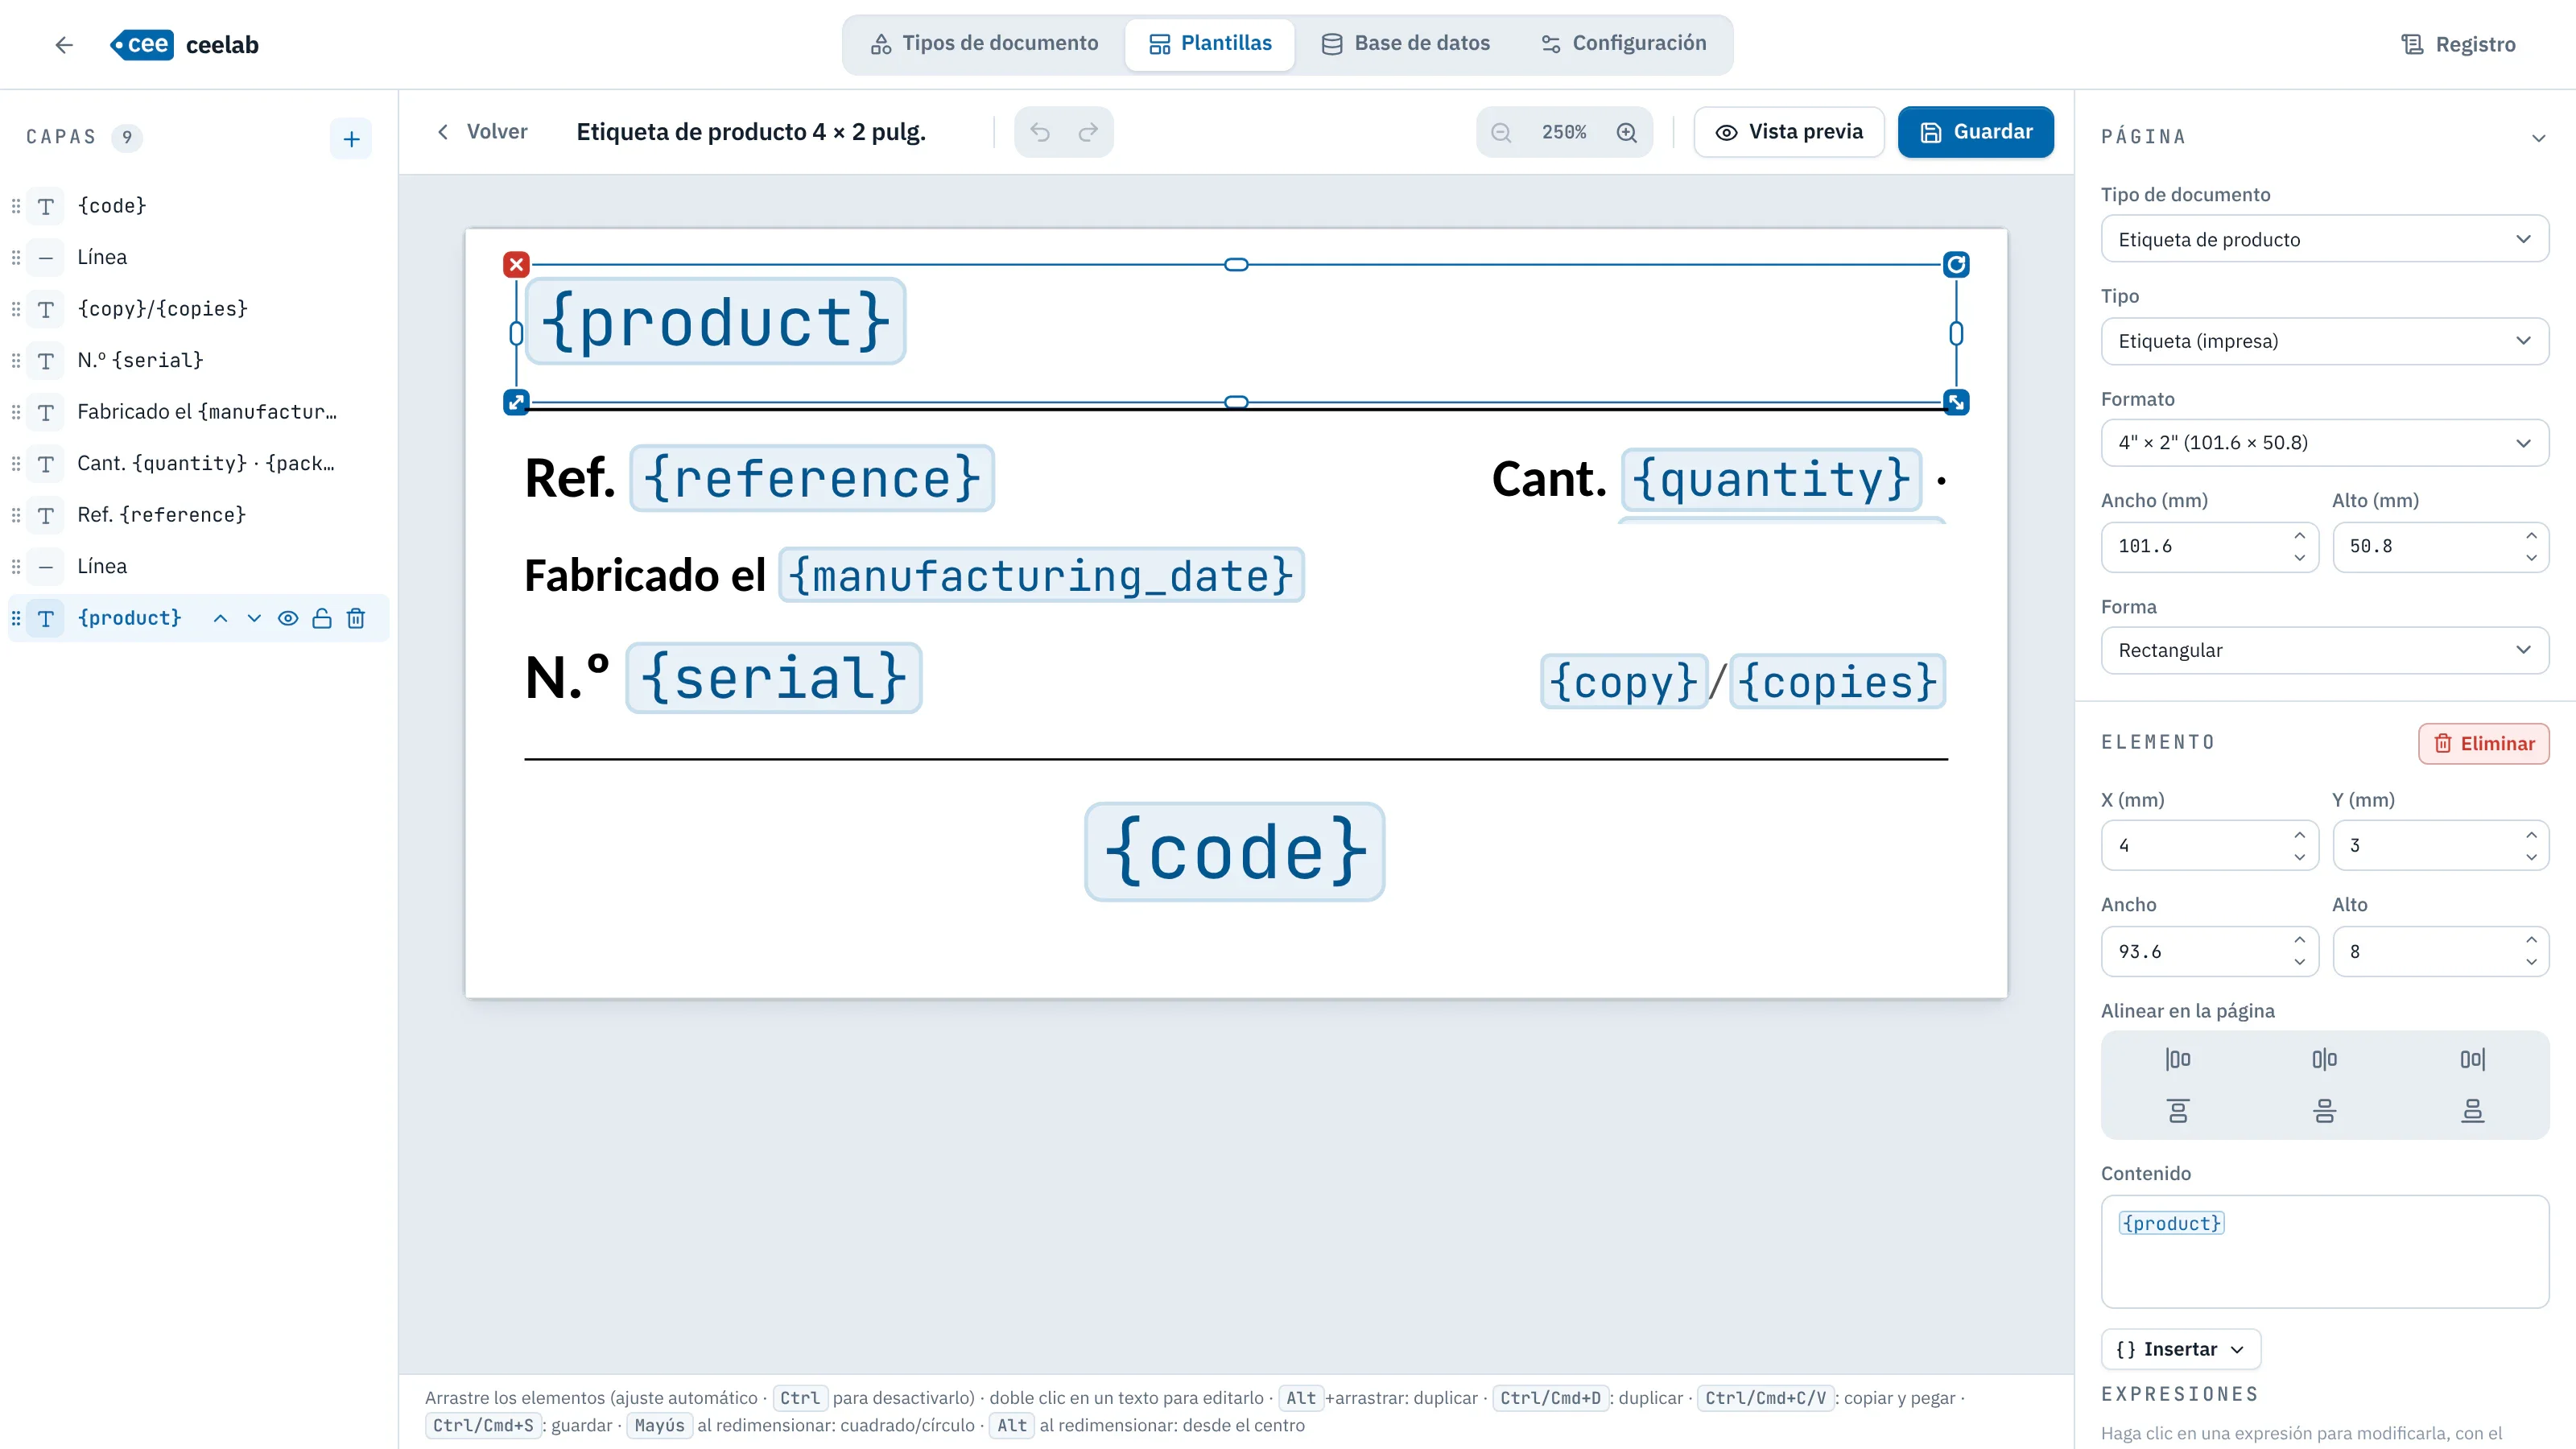2576x1449 pixels.
Task: Zoom in with the magnifier plus icon
Action: [x=1627, y=132]
